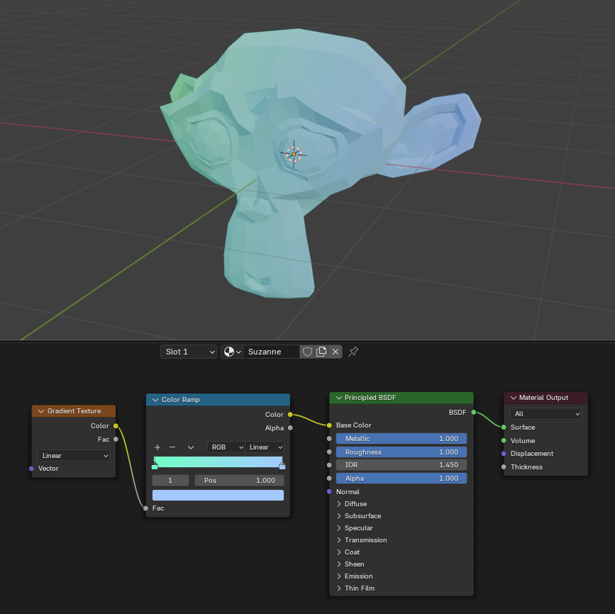Remove color stop with minus icon
This screenshot has width=615, height=614.
pos(172,447)
